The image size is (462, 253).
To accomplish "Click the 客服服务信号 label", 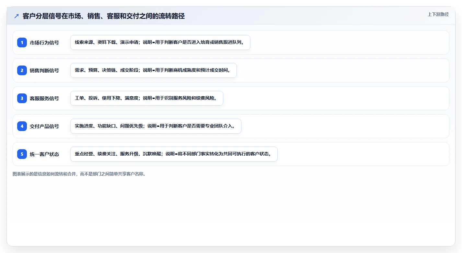I will [x=44, y=98].
